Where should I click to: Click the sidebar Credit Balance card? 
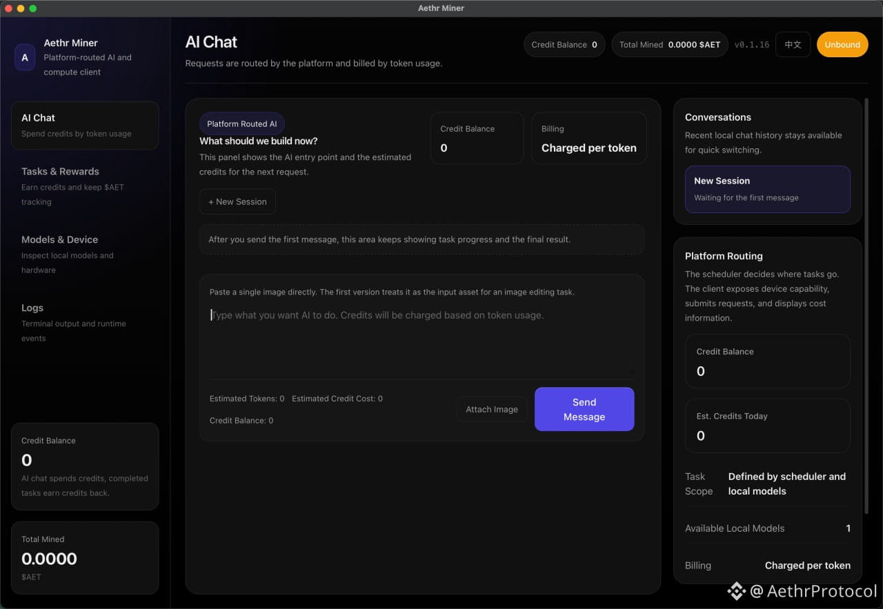(x=85, y=466)
